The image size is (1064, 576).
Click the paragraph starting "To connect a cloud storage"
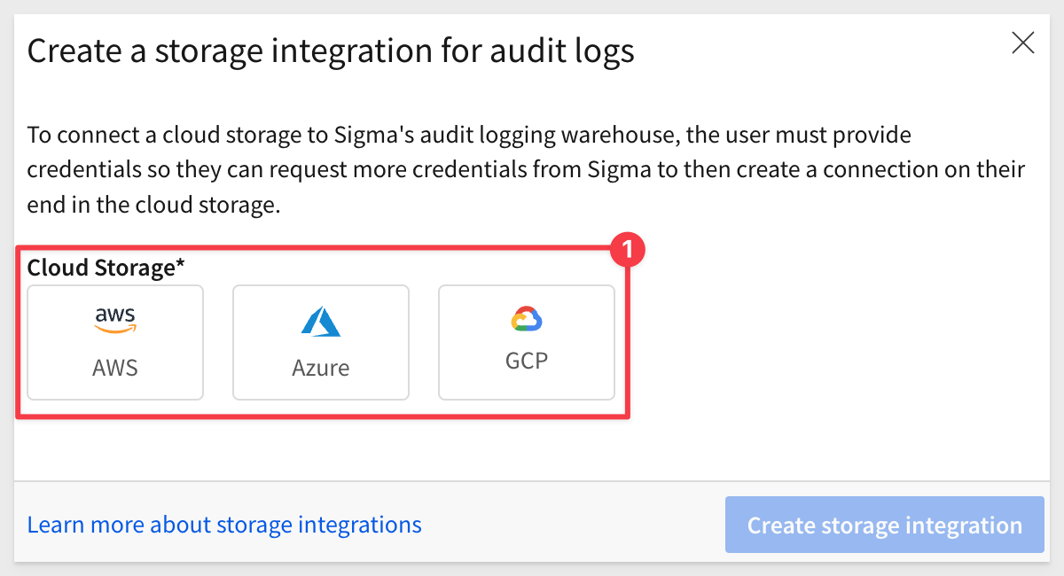527,169
